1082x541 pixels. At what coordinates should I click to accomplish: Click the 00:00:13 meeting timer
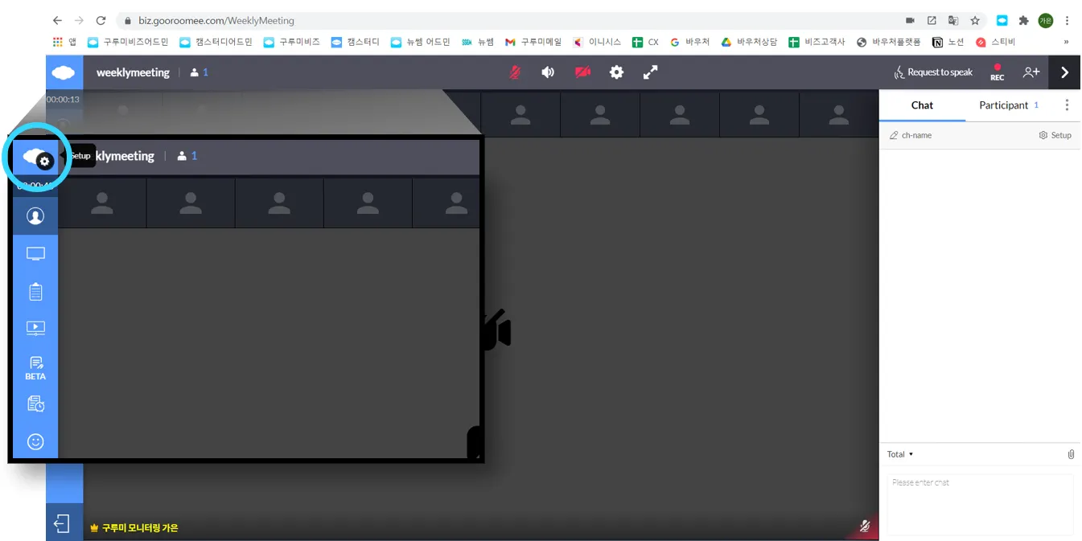point(63,100)
